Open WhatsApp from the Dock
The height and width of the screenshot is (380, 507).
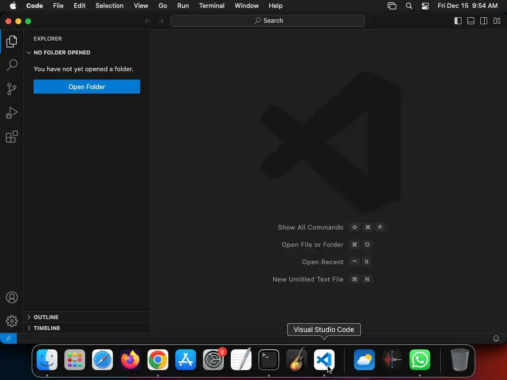tap(420, 360)
